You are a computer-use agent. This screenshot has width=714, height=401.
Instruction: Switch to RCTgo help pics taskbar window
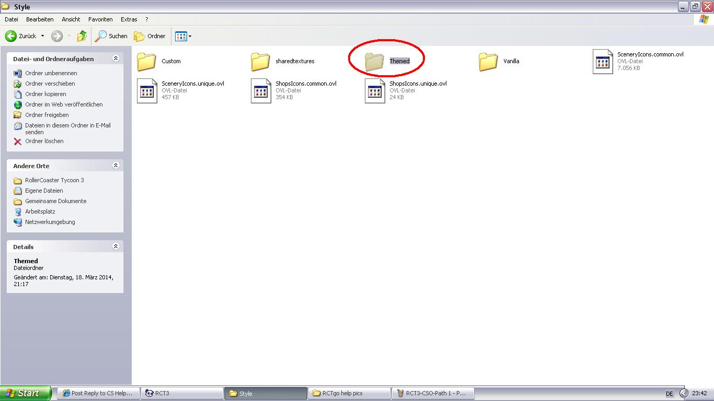click(x=349, y=393)
